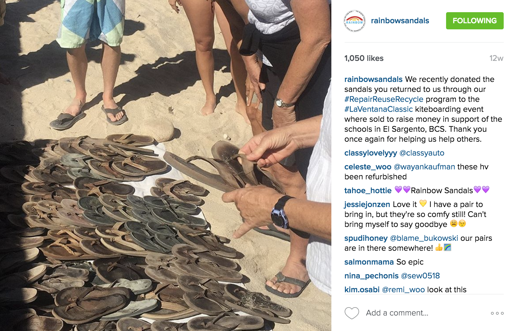
Task: Click the Rainbow Sandals profile avatar
Action: tap(354, 21)
